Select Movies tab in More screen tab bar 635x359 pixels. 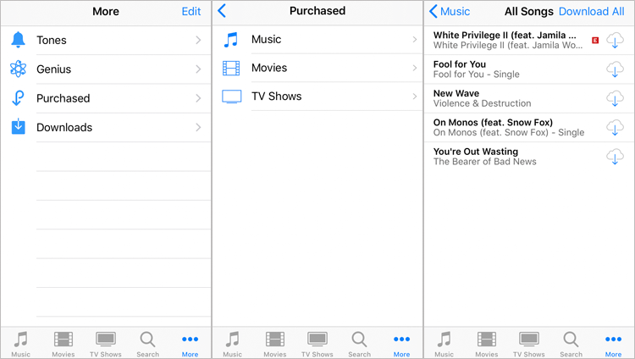(63, 345)
